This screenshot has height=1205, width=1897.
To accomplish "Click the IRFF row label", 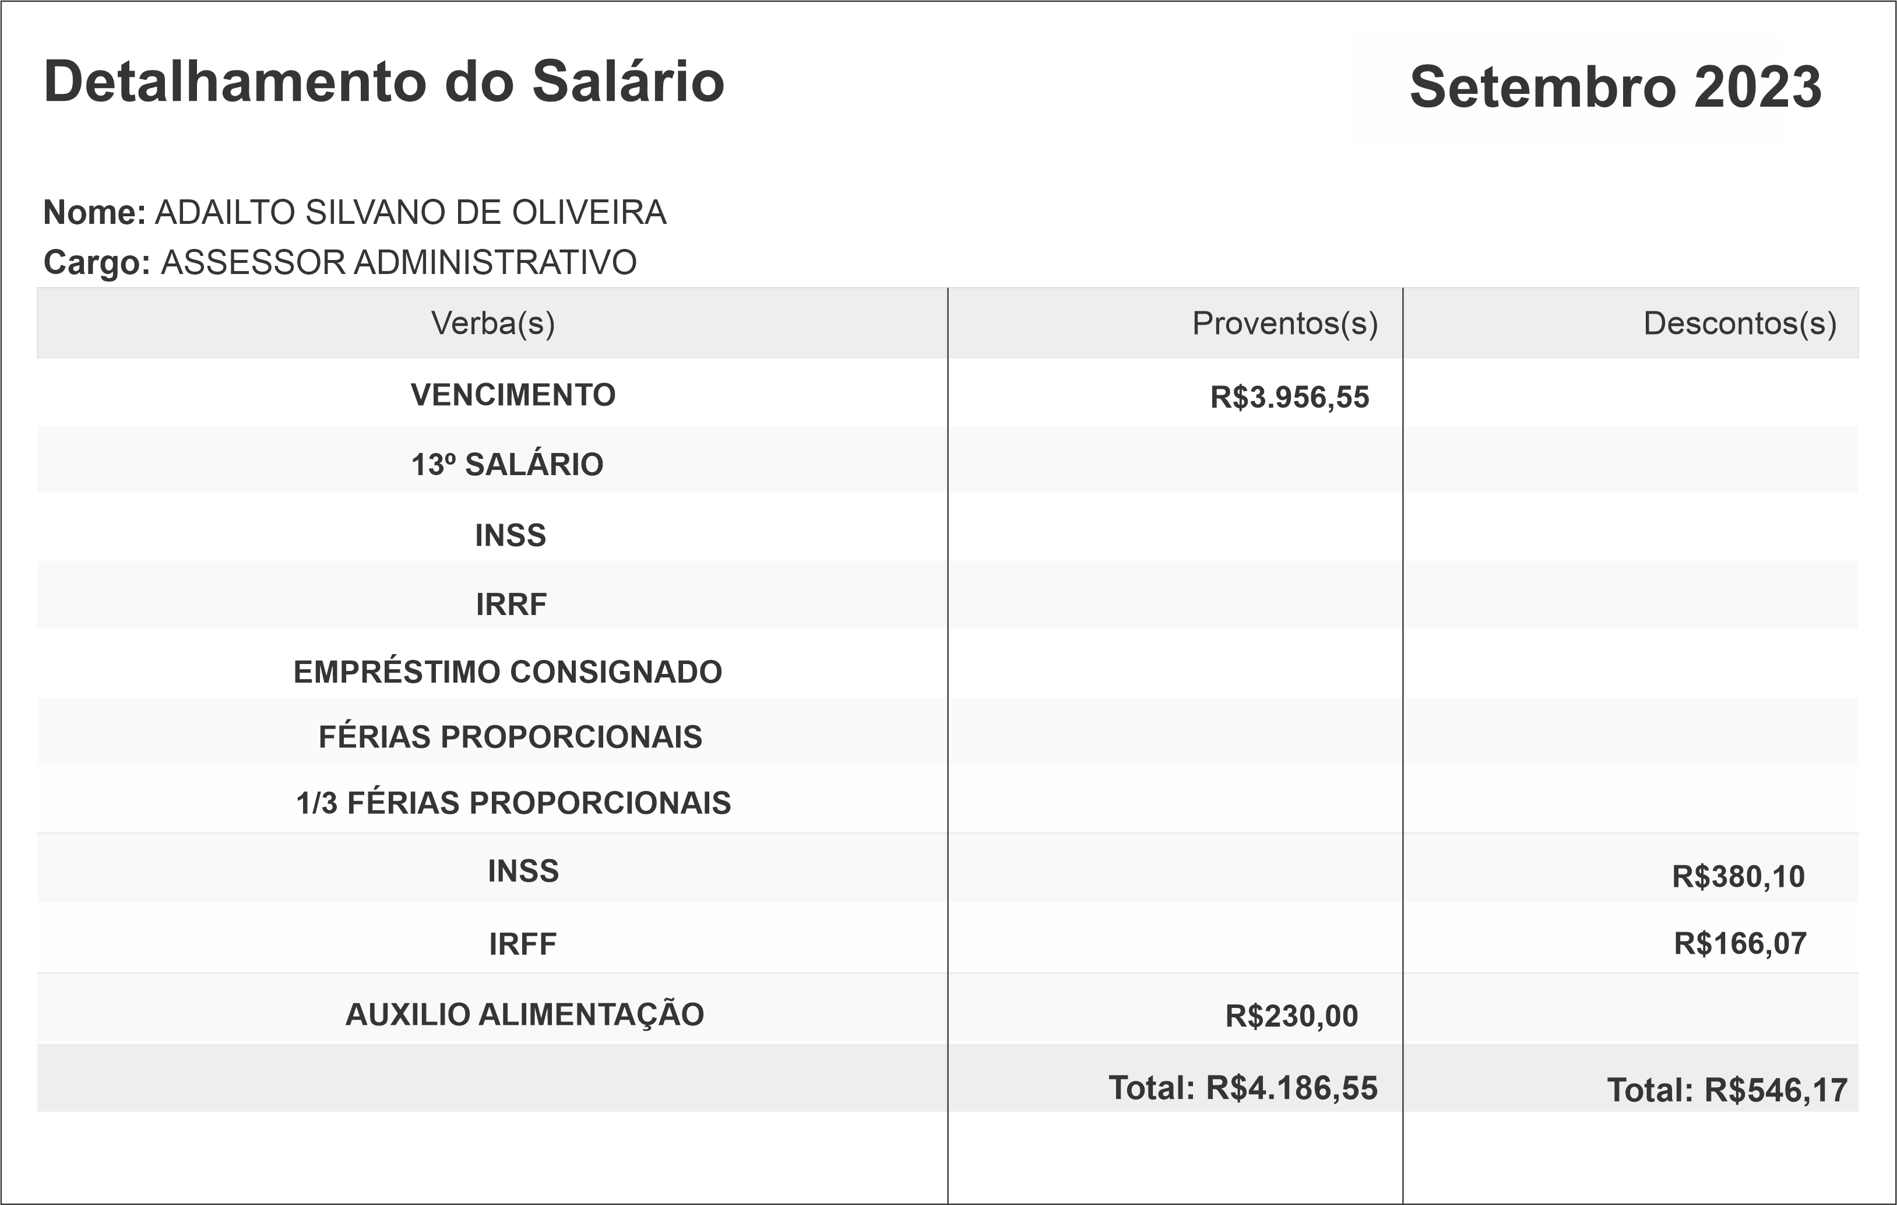I will (522, 944).
